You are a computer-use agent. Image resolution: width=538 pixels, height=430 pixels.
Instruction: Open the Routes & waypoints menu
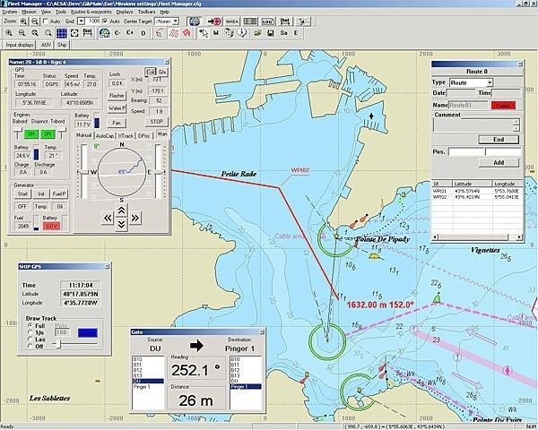pos(91,12)
